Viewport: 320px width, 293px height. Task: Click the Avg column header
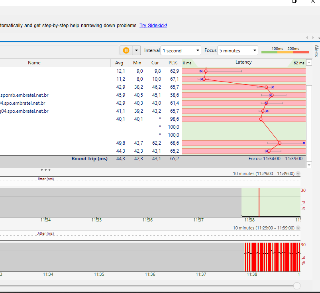point(119,63)
